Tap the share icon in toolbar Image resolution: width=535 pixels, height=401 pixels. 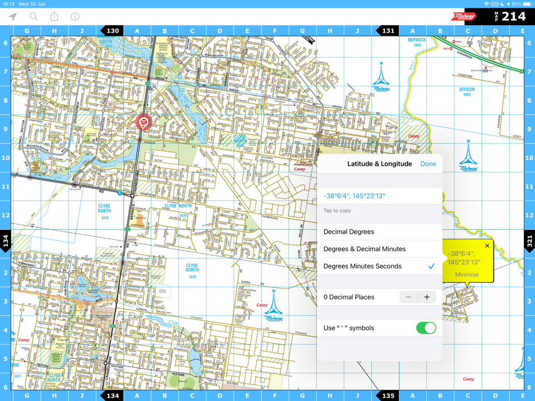[54, 16]
